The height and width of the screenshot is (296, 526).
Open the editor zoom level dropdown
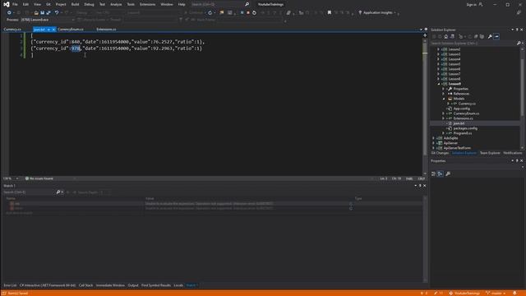[x=16, y=178]
